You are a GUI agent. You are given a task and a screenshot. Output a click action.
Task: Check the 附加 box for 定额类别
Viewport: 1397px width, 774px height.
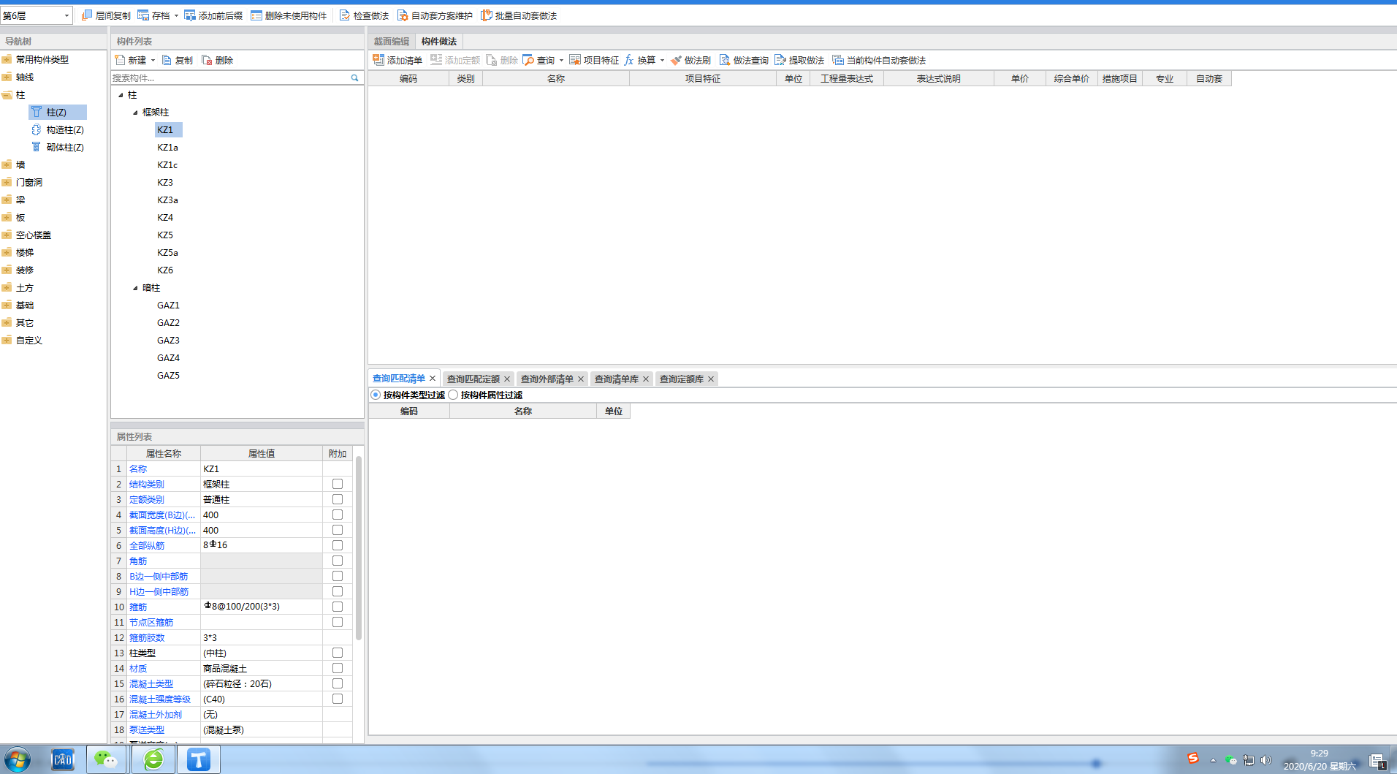[x=338, y=499]
